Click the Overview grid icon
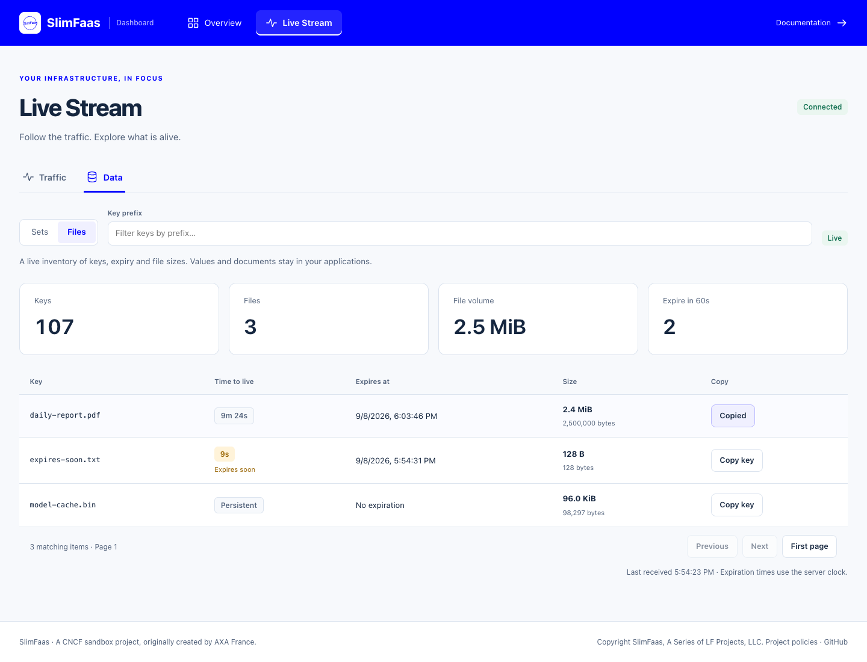The image size is (867, 662). 193,23
